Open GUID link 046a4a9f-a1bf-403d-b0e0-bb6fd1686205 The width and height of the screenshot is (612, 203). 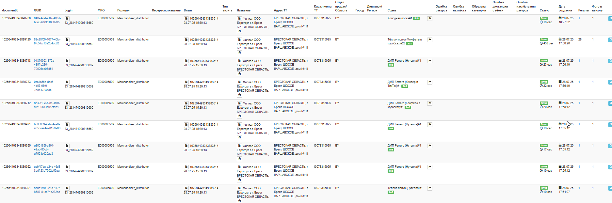click(47, 20)
